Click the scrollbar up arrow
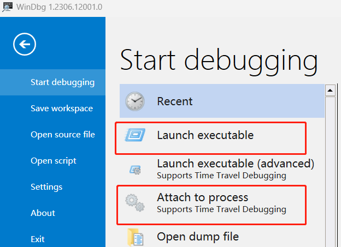The height and width of the screenshot is (247, 341). point(330,90)
